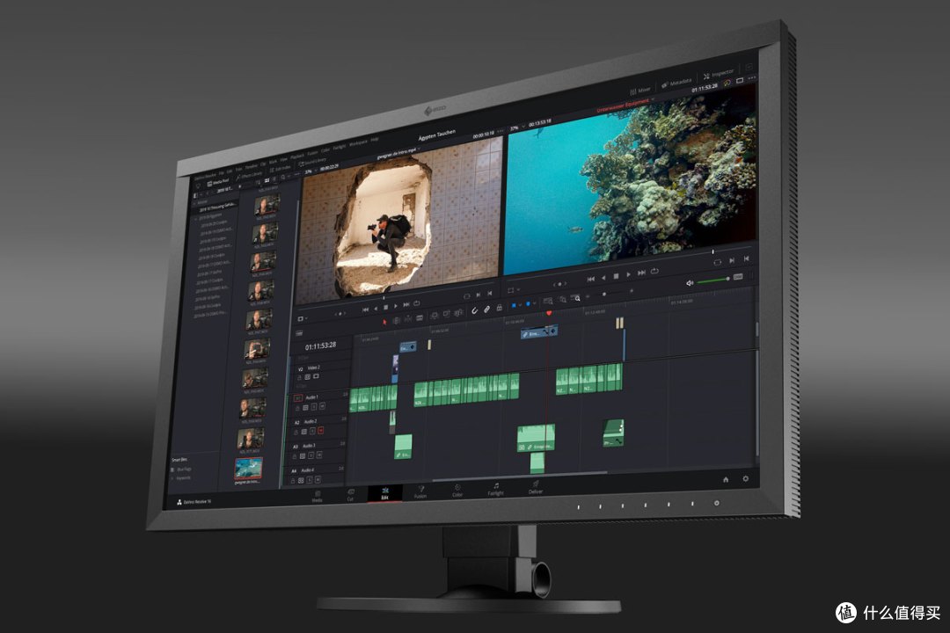Toggle auto-select on Video 2 track

[x=307, y=377]
